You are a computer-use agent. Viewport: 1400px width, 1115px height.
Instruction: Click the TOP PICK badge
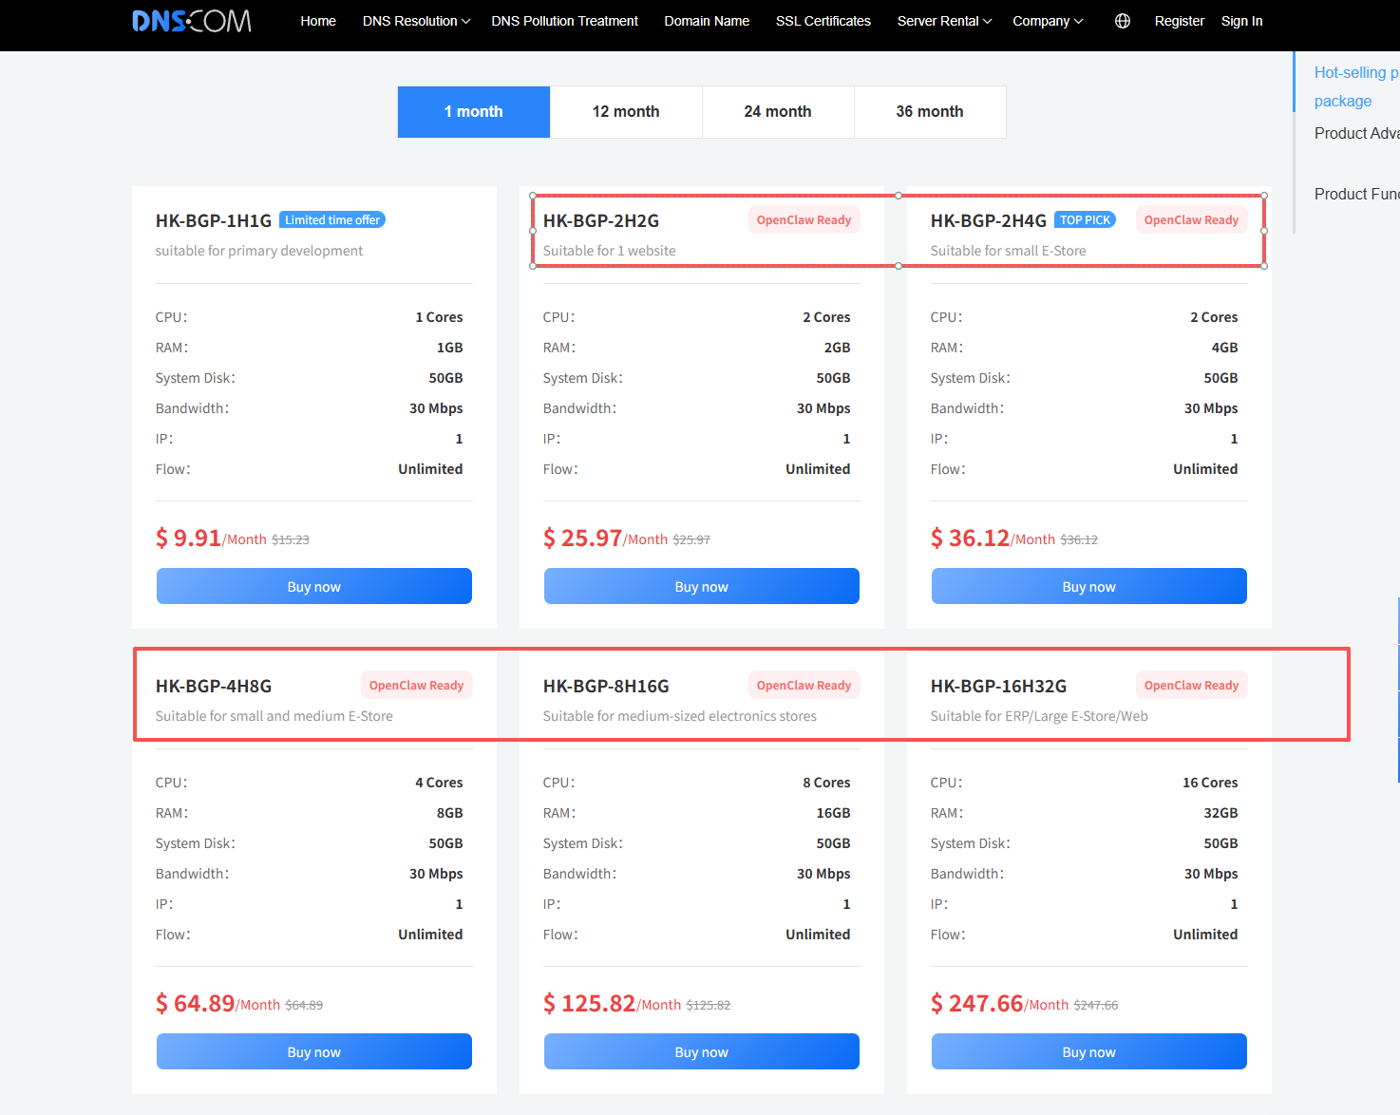pyautogui.click(x=1085, y=220)
